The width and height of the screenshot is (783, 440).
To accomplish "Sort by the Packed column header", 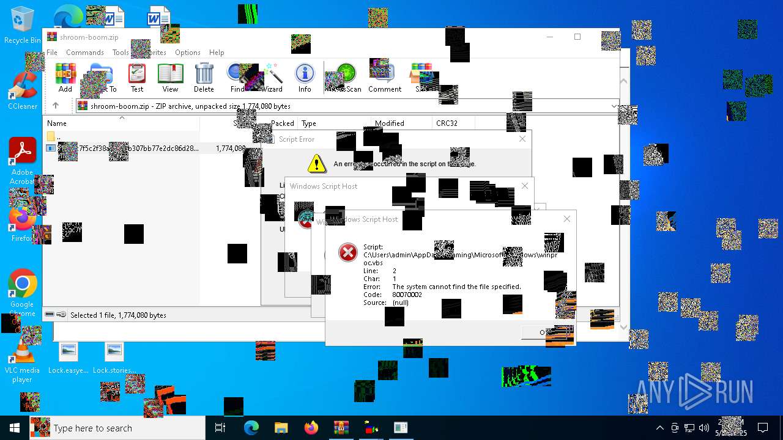I will coord(282,123).
